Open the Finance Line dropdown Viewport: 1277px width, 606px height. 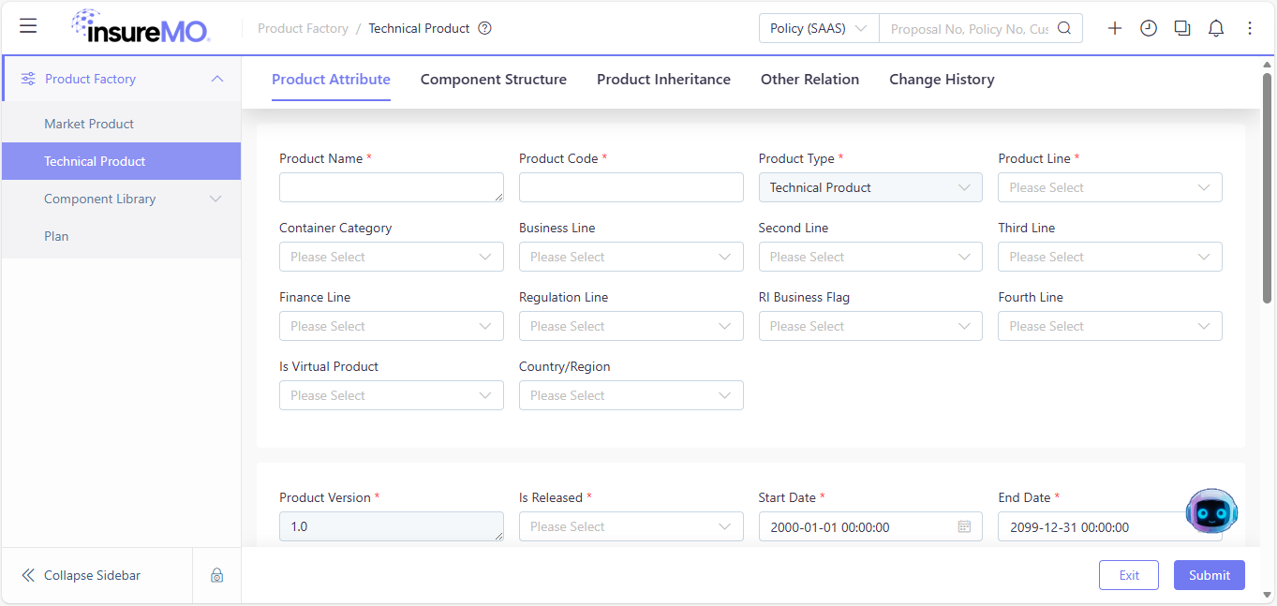[392, 326]
